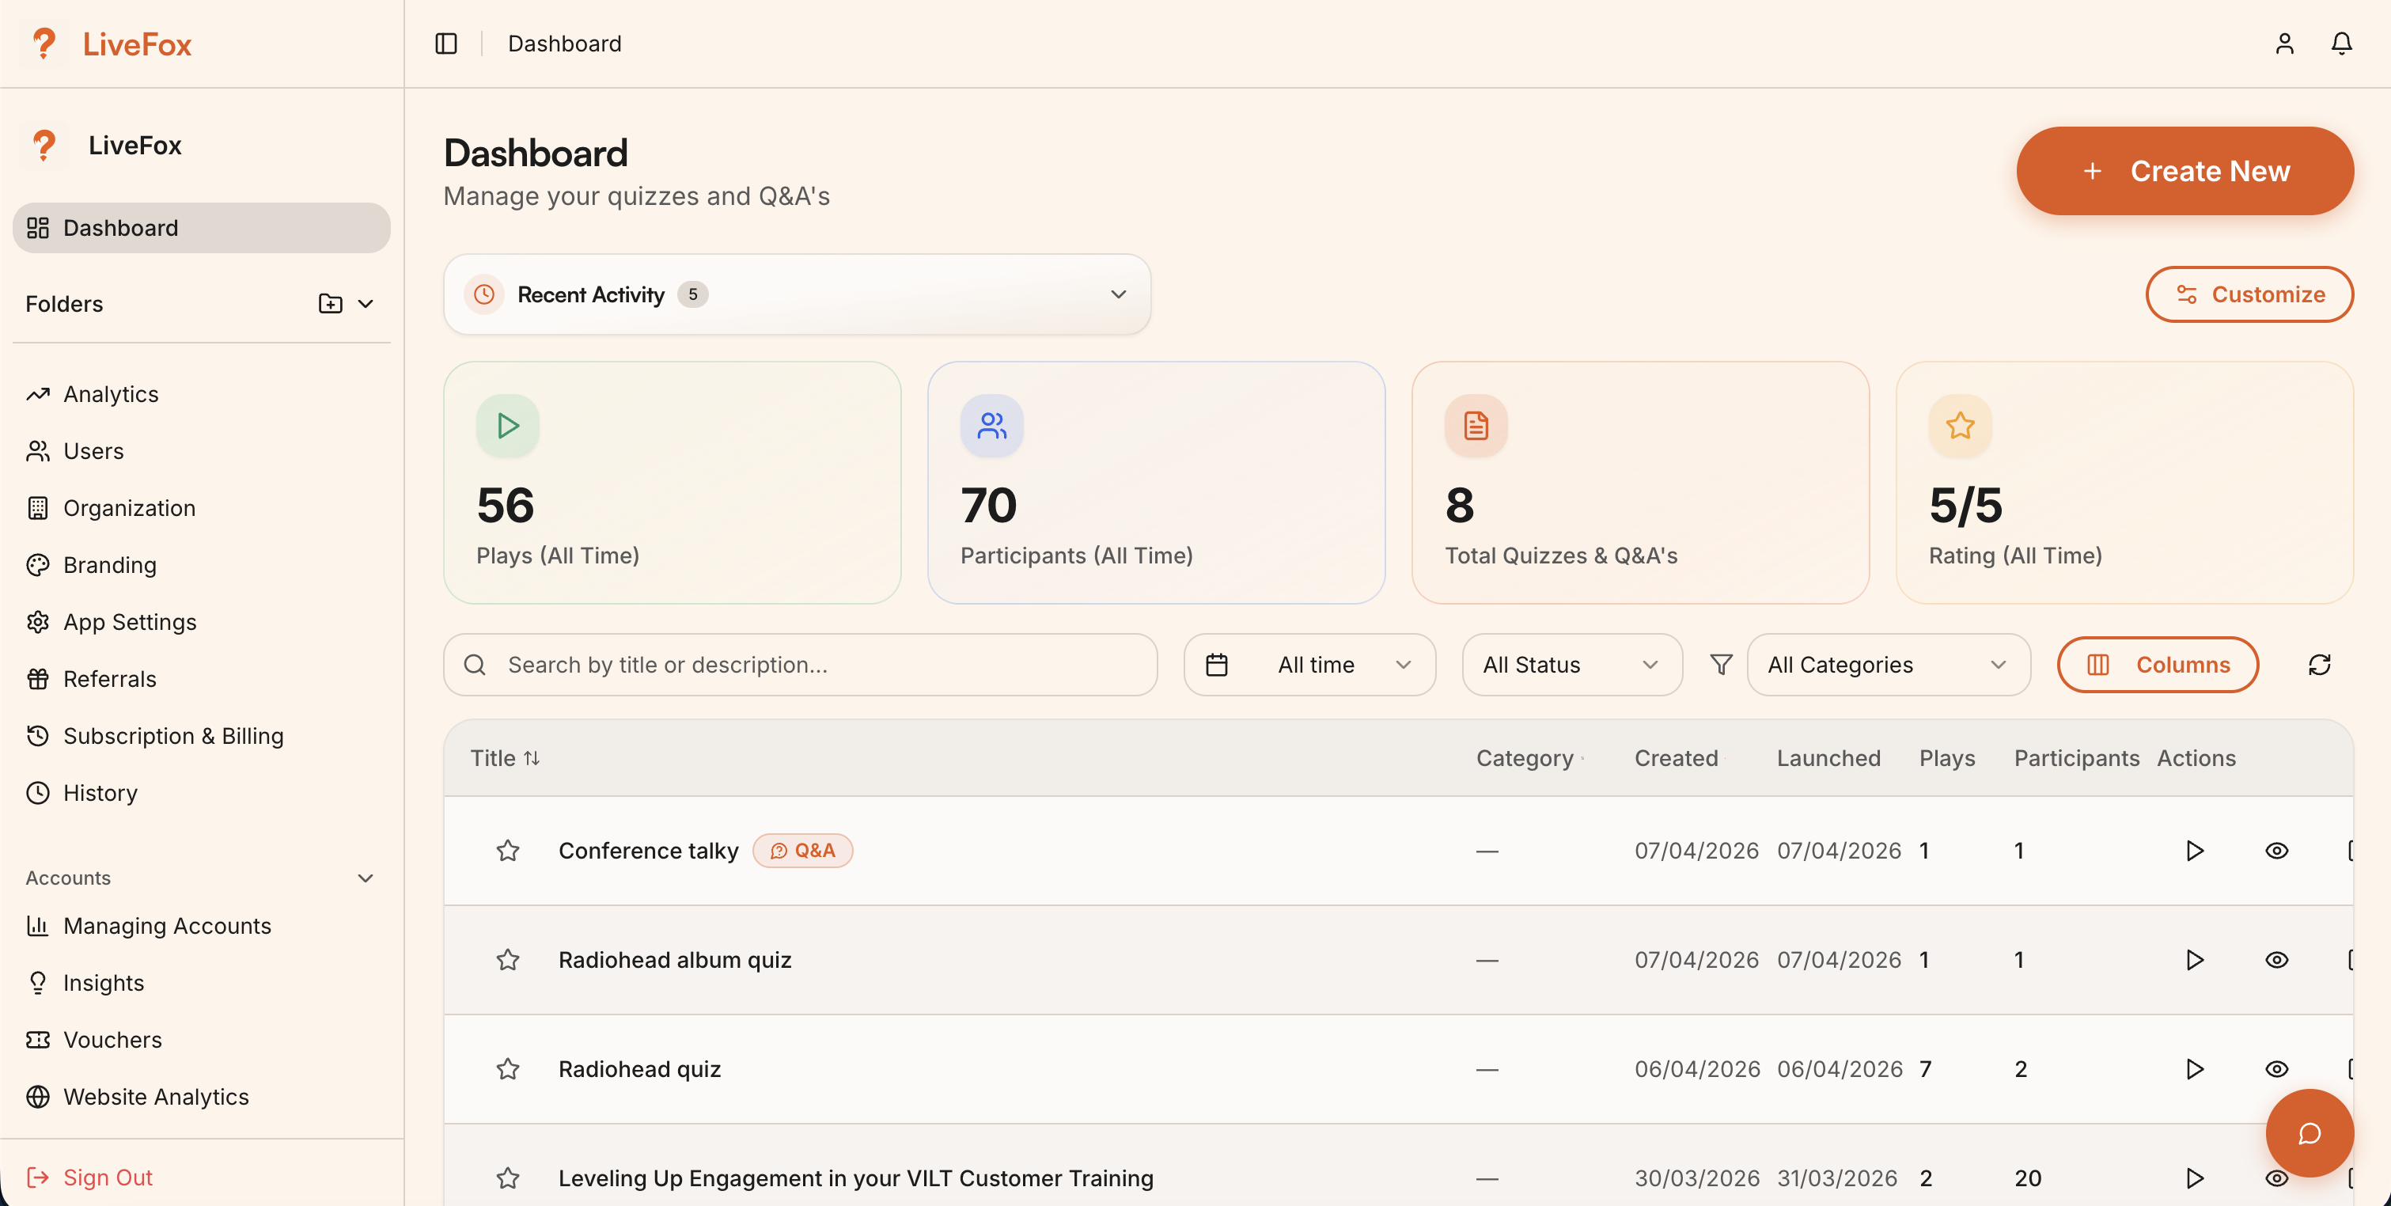
Task: Favorite the Radiohead quiz row
Action: [508, 1070]
